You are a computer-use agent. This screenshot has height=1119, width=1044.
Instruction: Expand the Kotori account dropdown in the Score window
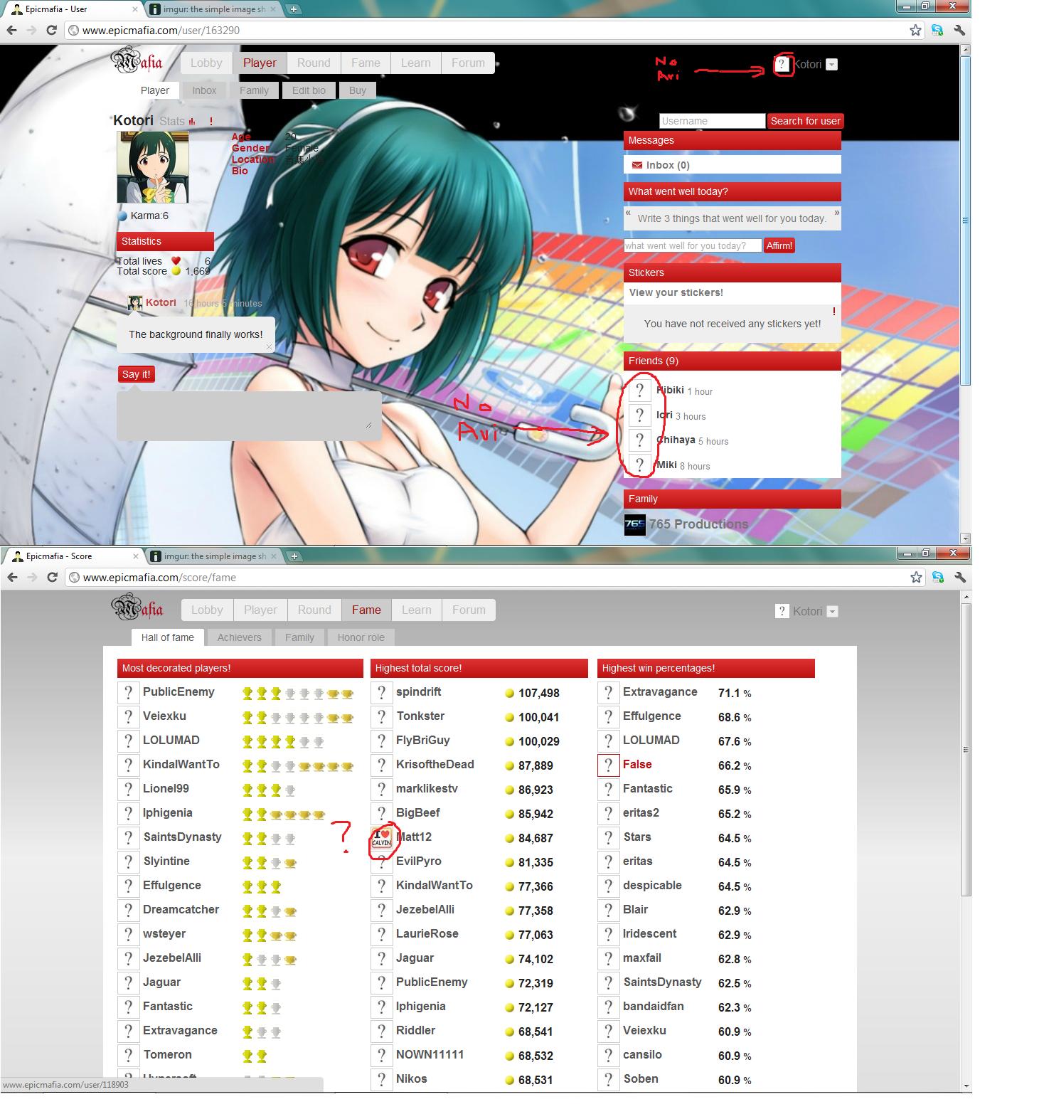[x=833, y=611]
